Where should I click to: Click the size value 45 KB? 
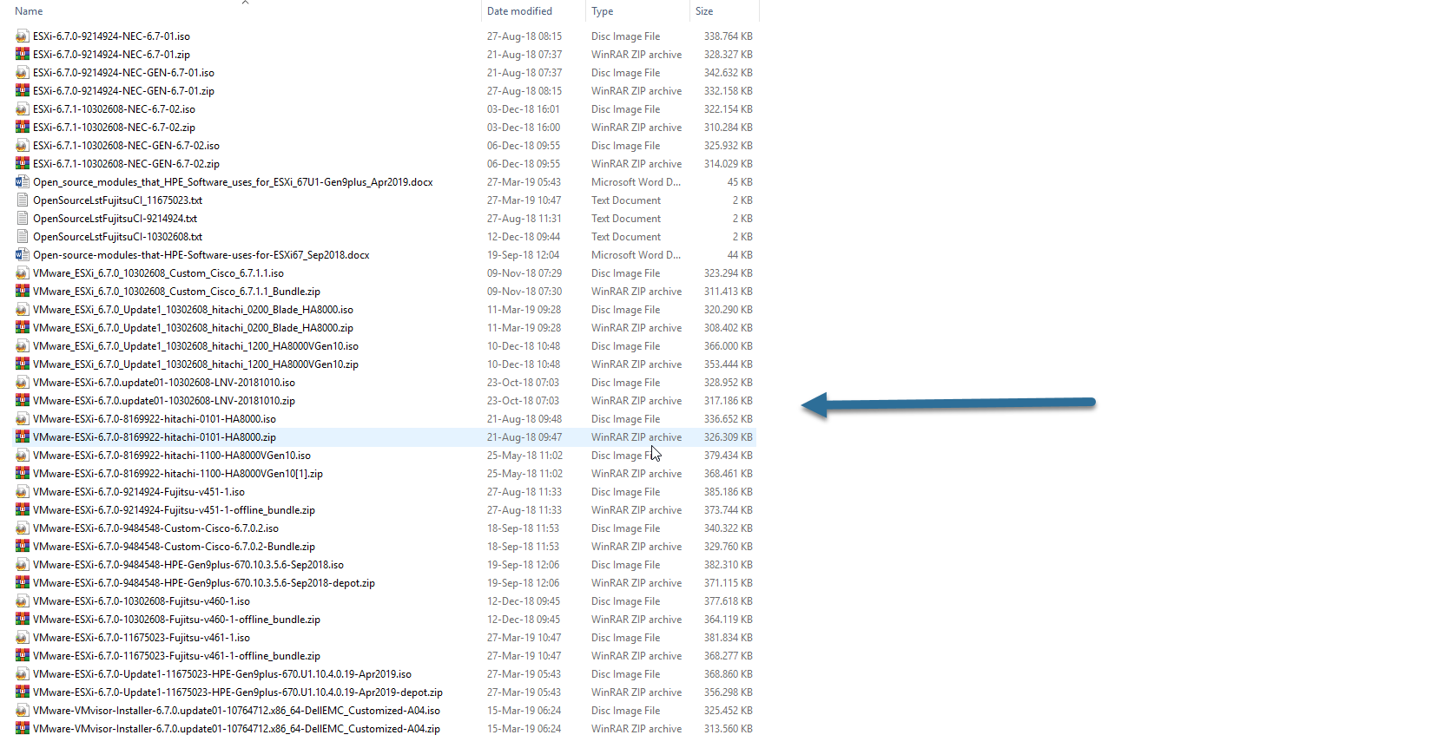740,182
